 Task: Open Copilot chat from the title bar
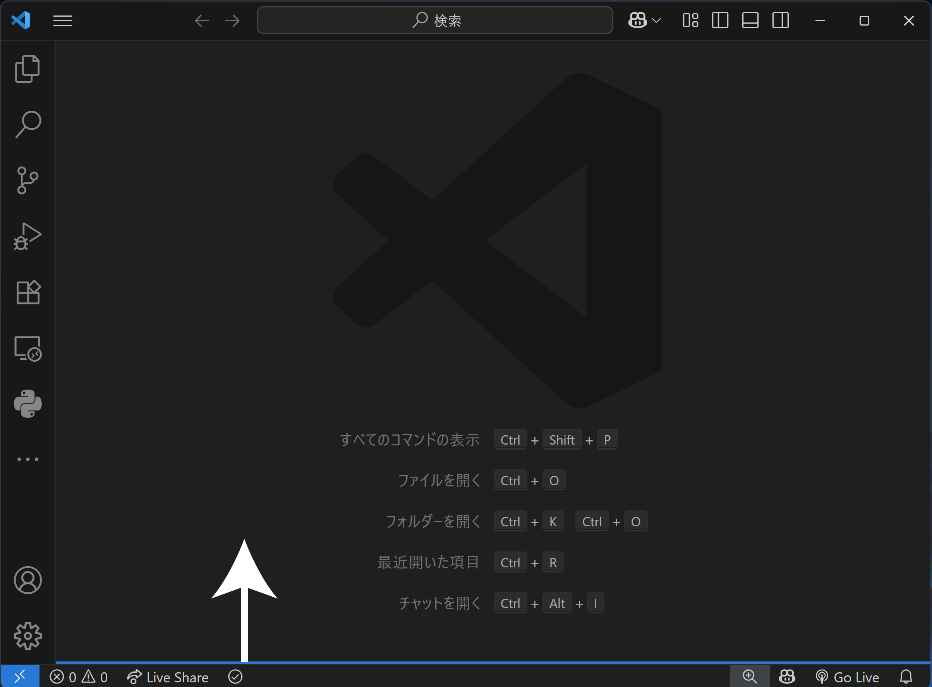tap(637, 20)
